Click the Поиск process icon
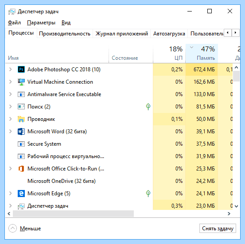Viewport: 245px width, 244px height. click(21, 107)
